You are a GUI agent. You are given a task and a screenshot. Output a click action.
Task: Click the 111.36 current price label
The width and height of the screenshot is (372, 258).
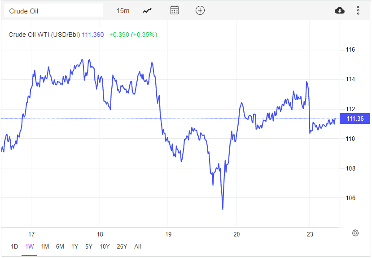(x=354, y=118)
